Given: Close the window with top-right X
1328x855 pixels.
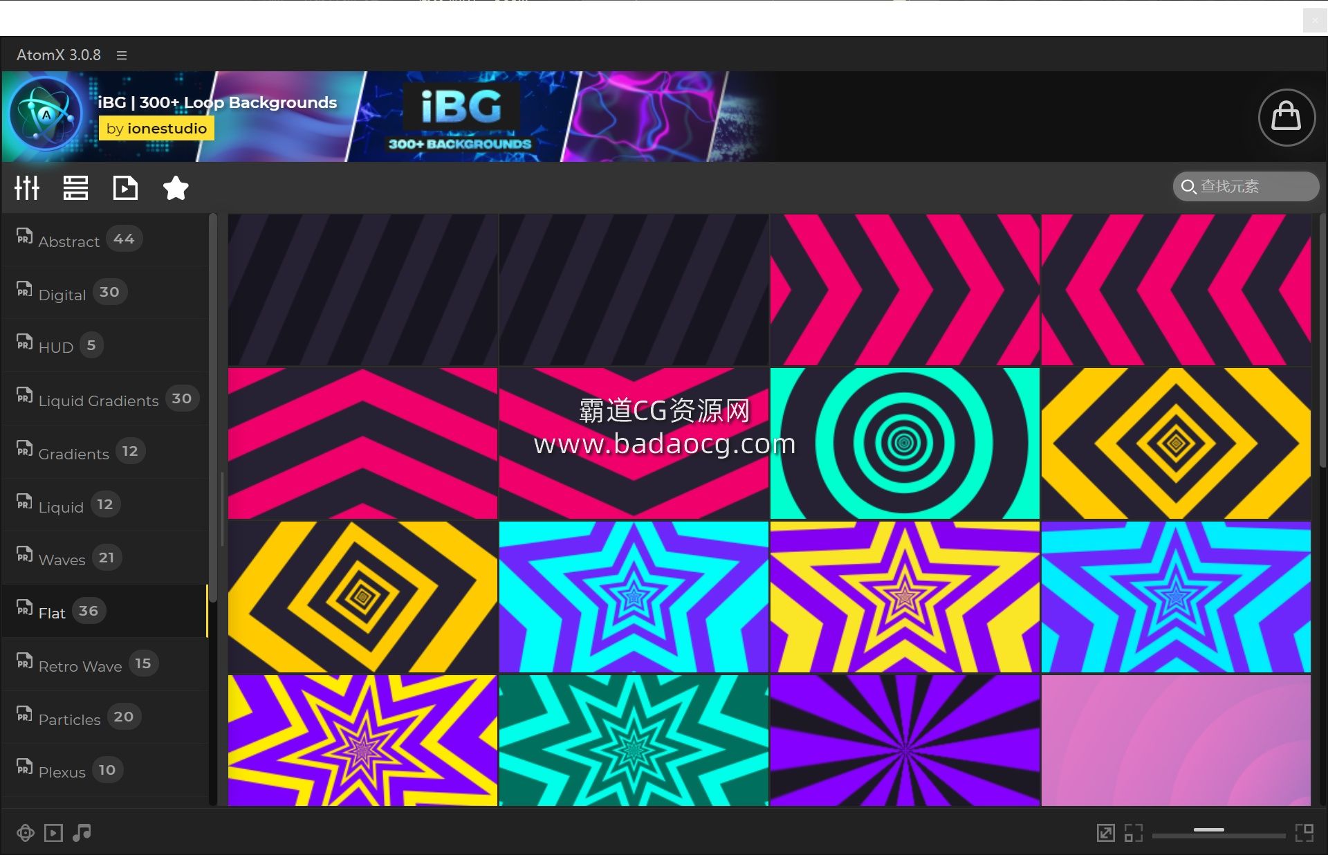Looking at the screenshot, I should 1314,21.
